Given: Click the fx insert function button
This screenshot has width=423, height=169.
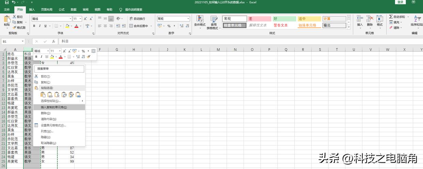Looking at the screenshot, I should click(53, 41).
